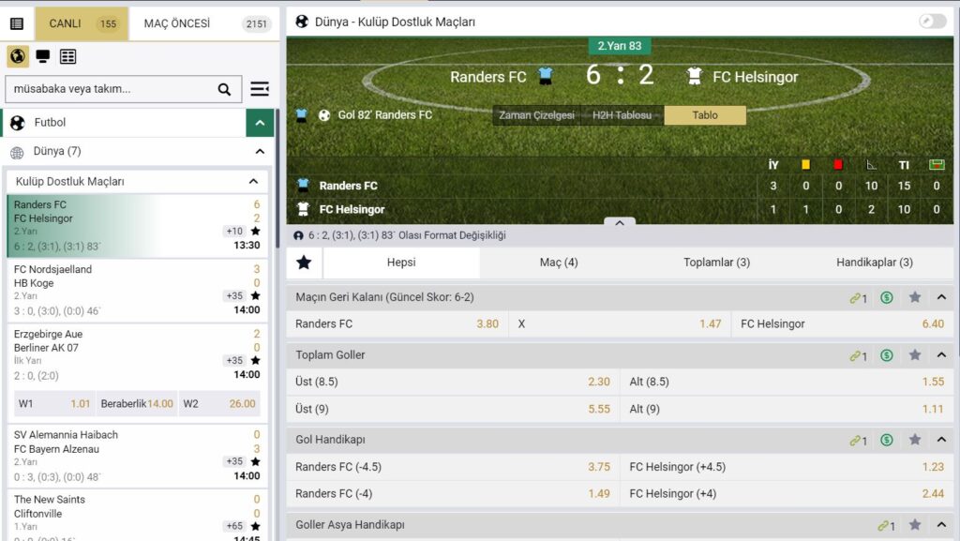Open the Maç (4) tab

(x=559, y=263)
